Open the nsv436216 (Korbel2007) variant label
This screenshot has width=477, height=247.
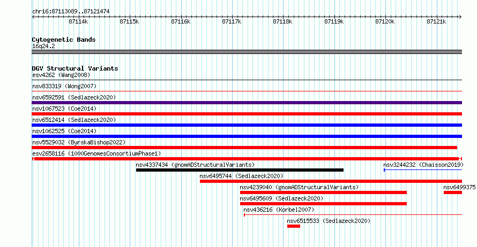tap(279, 210)
